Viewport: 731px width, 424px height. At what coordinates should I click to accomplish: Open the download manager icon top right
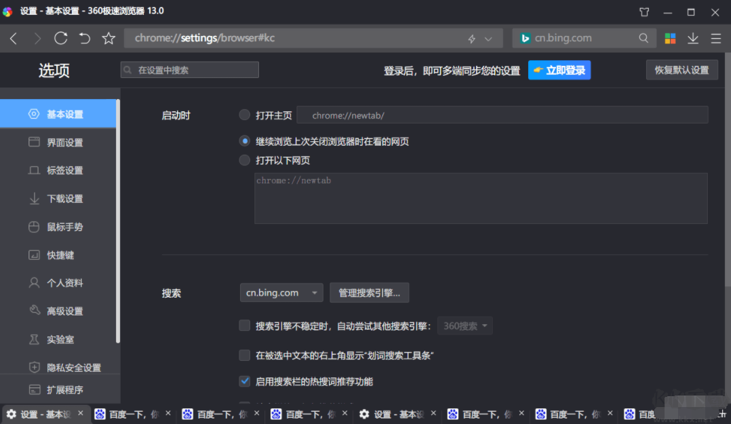point(693,38)
